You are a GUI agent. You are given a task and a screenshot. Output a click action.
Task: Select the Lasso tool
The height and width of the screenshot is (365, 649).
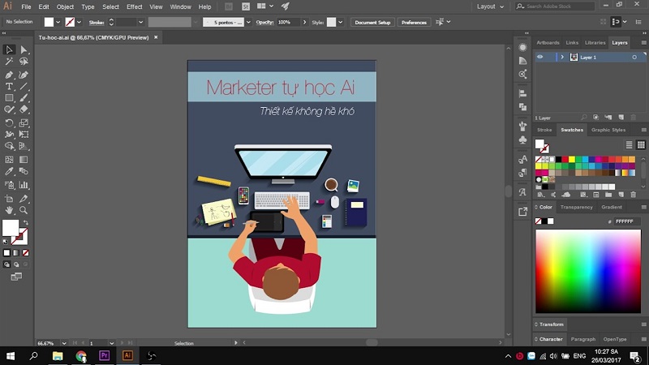pos(24,62)
